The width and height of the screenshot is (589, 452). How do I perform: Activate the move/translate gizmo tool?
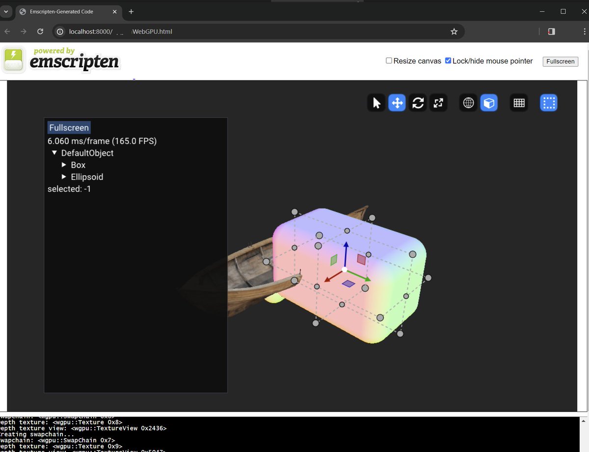(397, 103)
